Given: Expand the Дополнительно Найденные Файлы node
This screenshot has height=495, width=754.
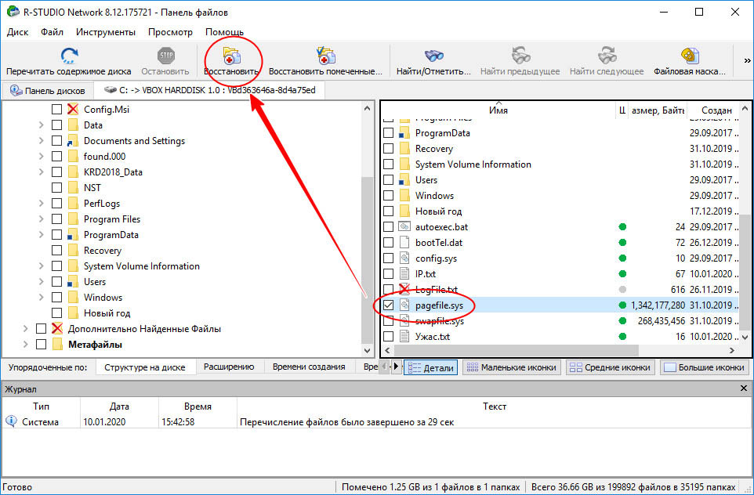Looking at the screenshot, I should click(x=26, y=329).
